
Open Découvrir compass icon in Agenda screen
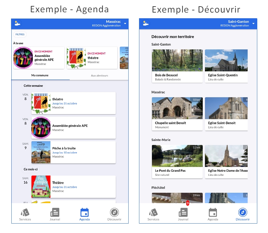point(114,213)
